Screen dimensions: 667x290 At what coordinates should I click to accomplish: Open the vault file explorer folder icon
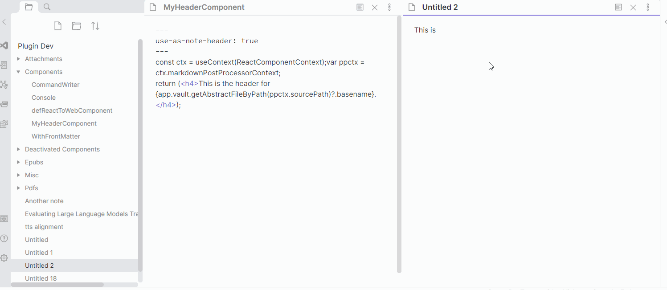pos(28,7)
